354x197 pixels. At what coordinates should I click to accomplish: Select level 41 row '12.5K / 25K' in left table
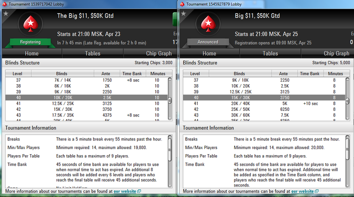pos(86,103)
